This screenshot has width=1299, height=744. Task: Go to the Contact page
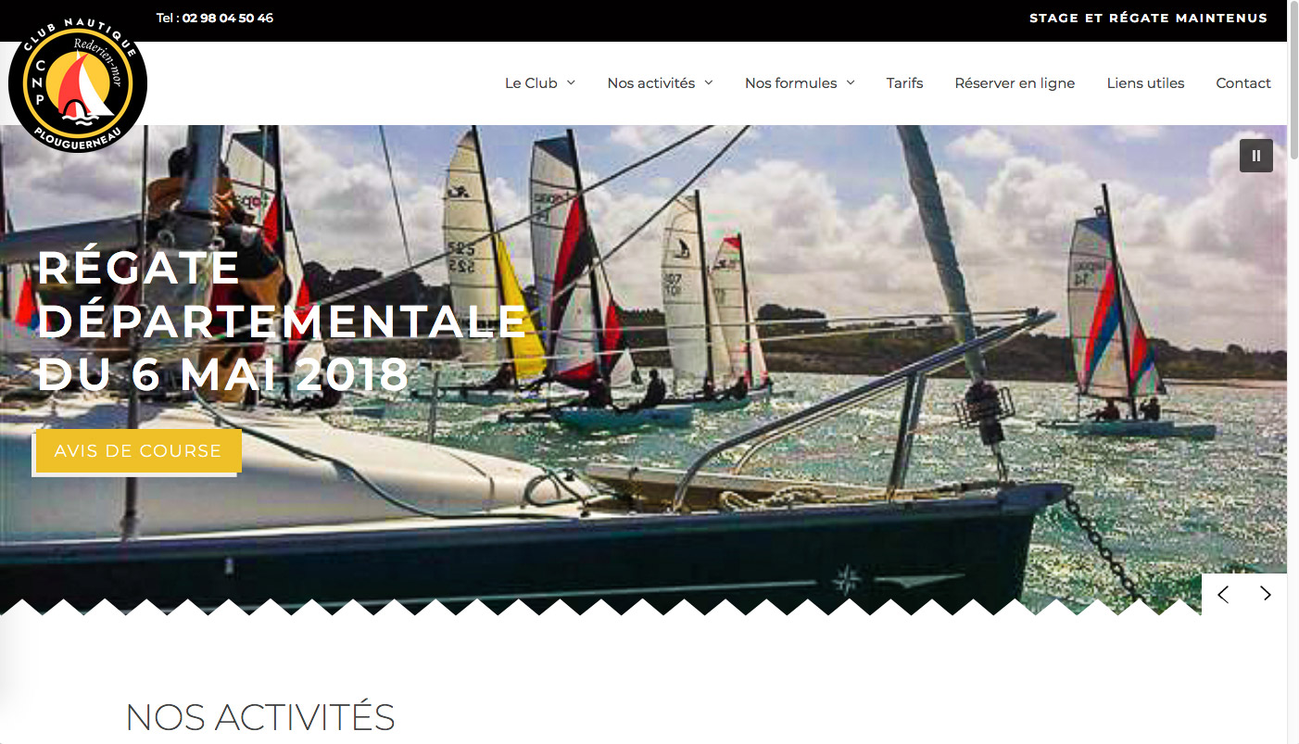click(x=1243, y=82)
